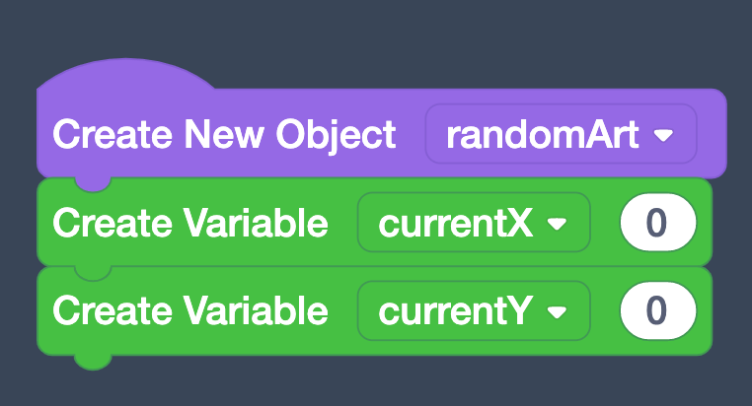Expand the currentX variable dropdown
Screen dimensions: 752x406
coord(473,225)
